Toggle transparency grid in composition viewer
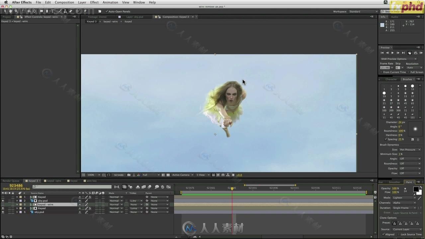 point(168,175)
